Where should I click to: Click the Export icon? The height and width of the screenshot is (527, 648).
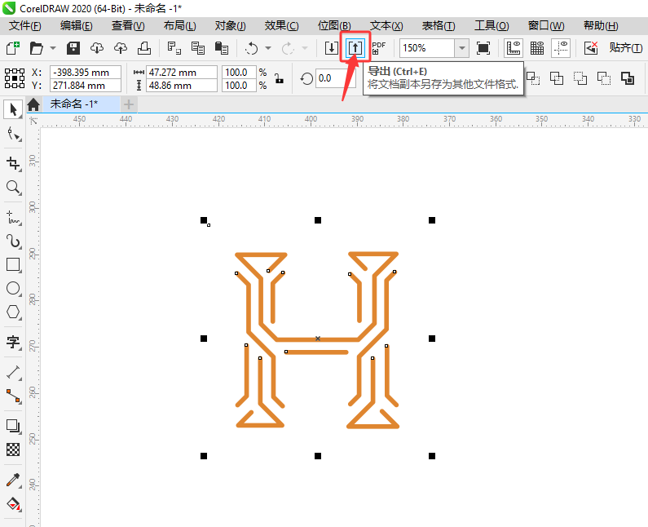pos(355,48)
